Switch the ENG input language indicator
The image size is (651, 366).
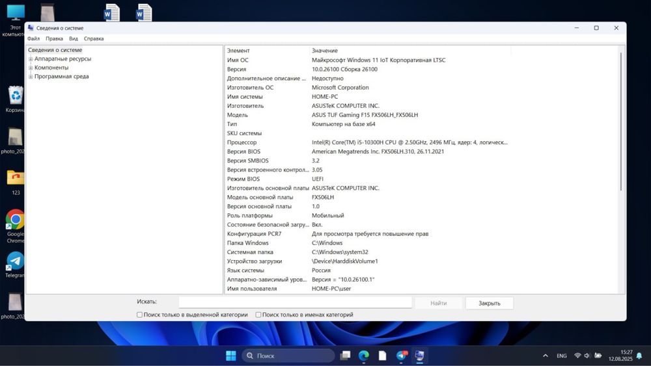(561, 356)
